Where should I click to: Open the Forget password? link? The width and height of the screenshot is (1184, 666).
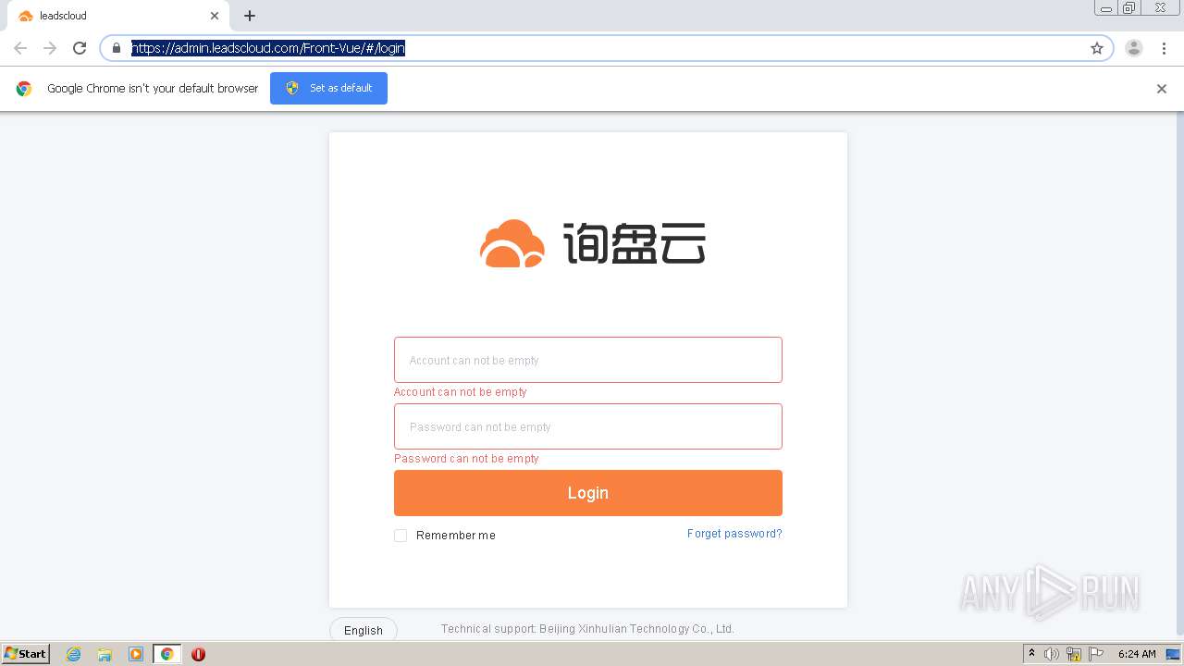734,534
